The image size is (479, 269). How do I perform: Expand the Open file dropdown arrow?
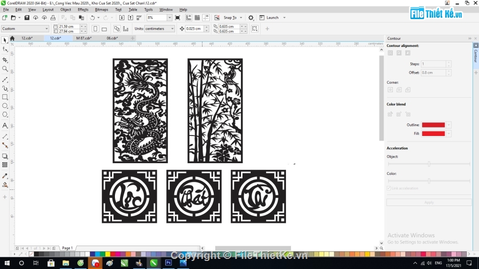(x=19, y=18)
